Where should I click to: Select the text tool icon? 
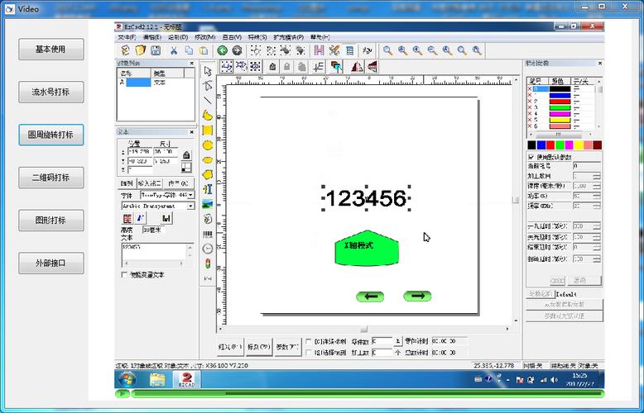(x=208, y=189)
